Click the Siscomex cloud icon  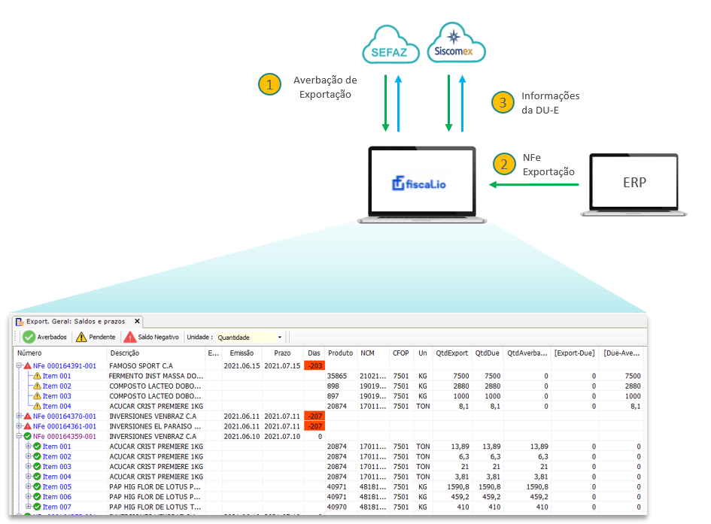pos(456,42)
